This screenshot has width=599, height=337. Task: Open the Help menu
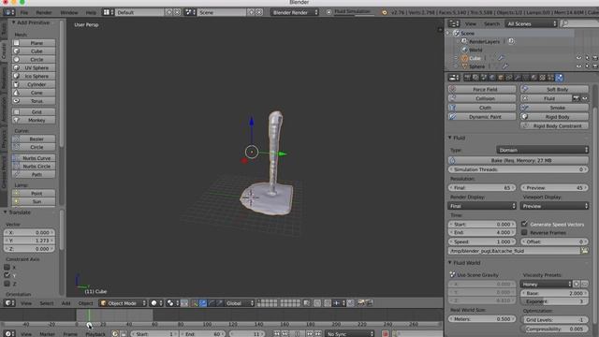(x=91, y=12)
